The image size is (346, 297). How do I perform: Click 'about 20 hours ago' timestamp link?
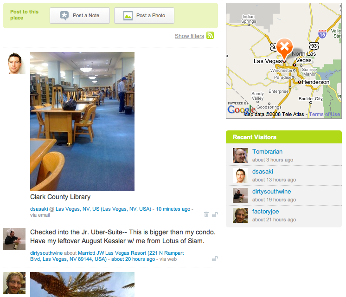[x=133, y=259]
